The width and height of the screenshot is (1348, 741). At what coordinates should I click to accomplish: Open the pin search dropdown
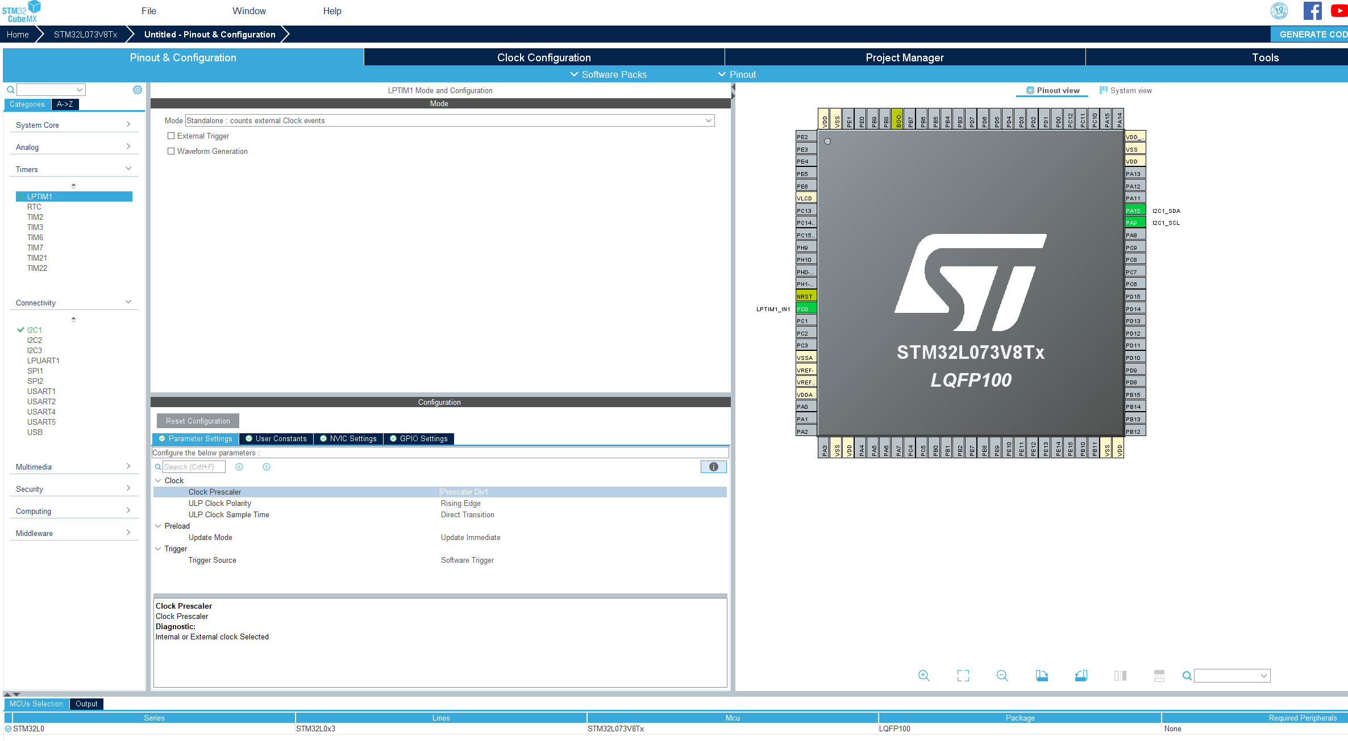(x=1264, y=676)
